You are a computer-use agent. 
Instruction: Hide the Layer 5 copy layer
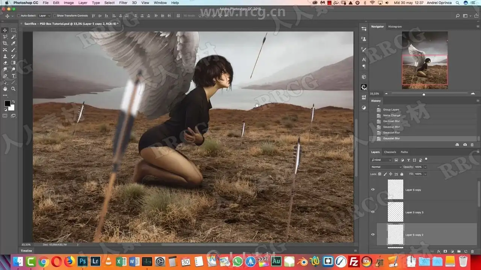[x=373, y=190]
